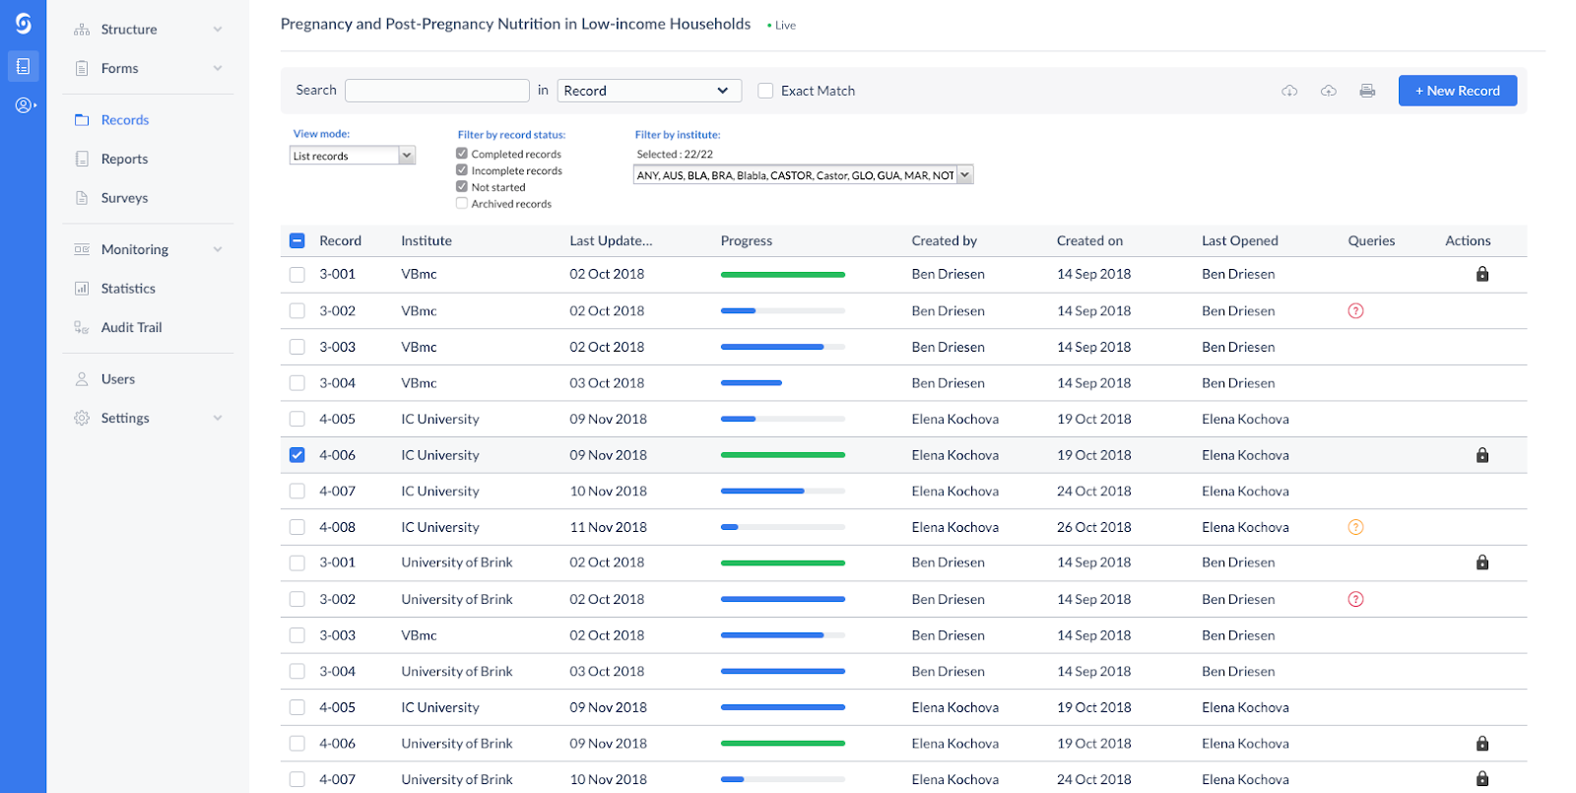The width and height of the screenshot is (1576, 793).
Task: Sort by the Last Opened column header
Action: point(1240,240)
